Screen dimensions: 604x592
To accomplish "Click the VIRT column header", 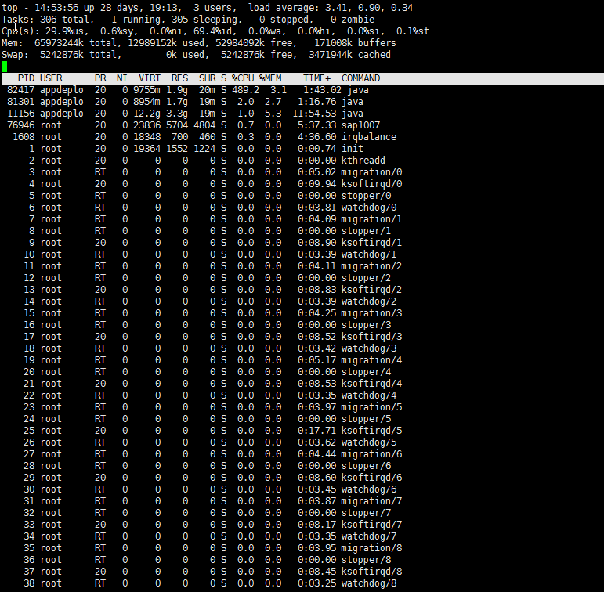I will pyautogui.click(x=150, y=78).
